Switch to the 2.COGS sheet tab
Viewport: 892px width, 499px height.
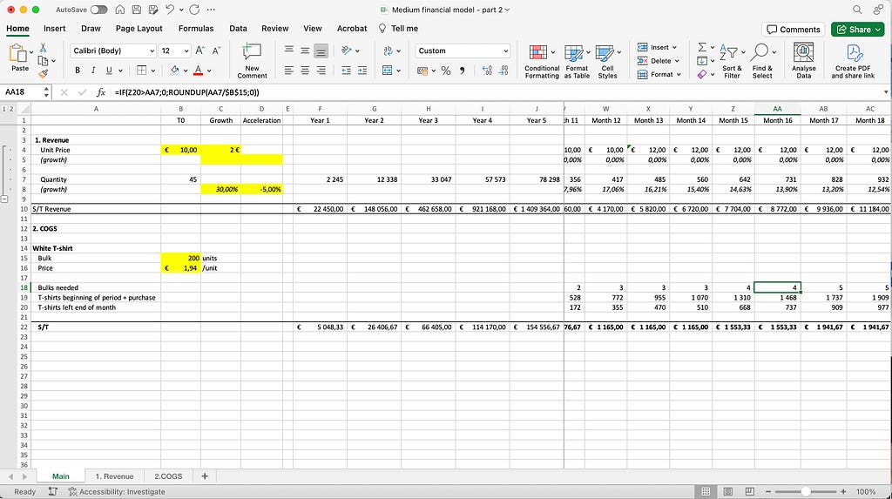(168, 476)
